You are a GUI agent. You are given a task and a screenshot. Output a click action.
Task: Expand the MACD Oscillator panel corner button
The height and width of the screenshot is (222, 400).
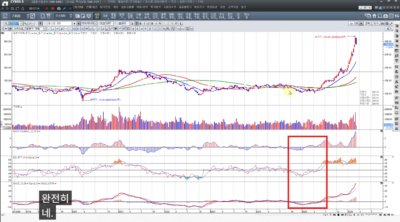point(381,131)
